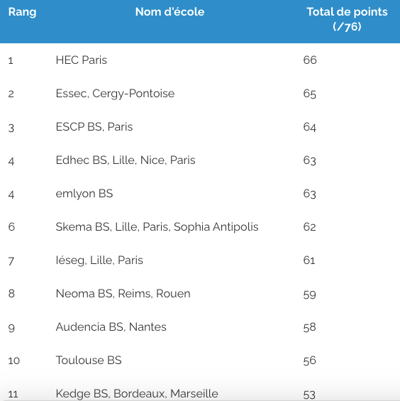Click ESCP BS, Paris entry

[x=94, y=127]
